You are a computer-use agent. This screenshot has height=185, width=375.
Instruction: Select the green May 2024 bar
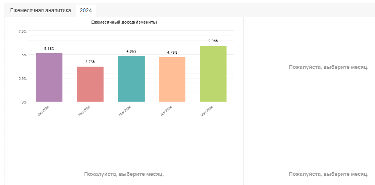pyautogui.click(x=213, y=73)
